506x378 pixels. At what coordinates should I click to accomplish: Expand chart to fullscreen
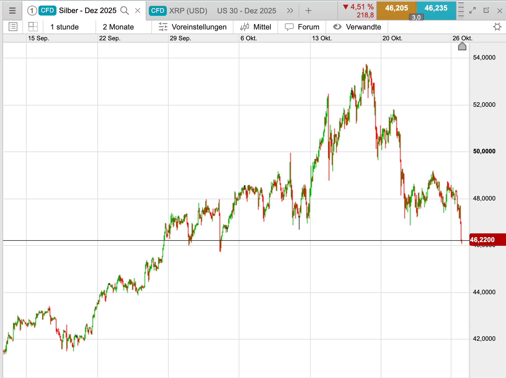[473, 11]
